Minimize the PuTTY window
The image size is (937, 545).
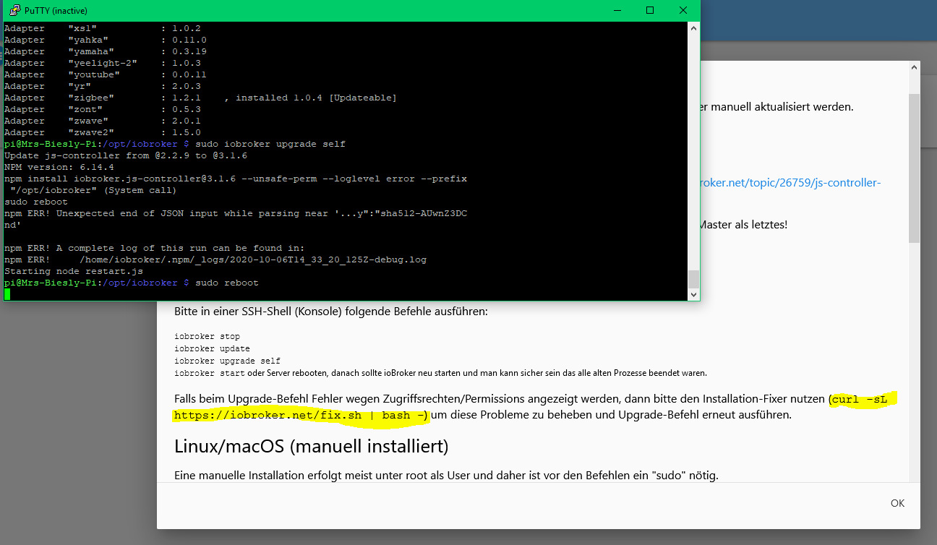pos(617,10)
